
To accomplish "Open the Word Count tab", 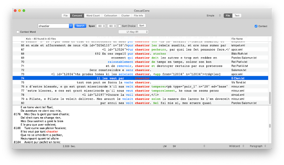I will [x=93, y=16].
